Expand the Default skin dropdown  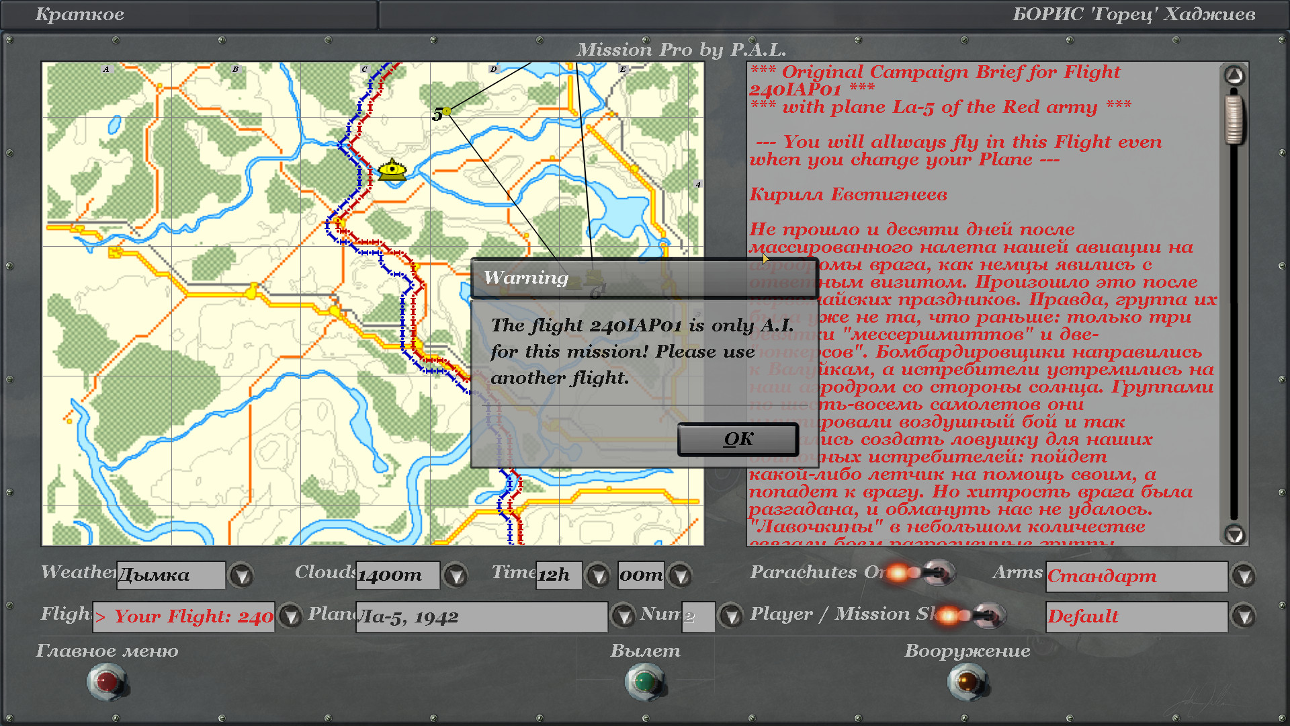(x=1244, y=616)
